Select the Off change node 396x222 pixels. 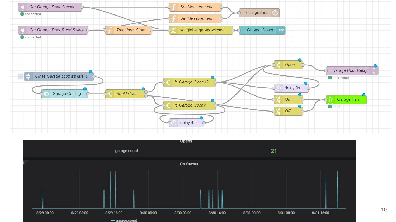click(288, 111)
